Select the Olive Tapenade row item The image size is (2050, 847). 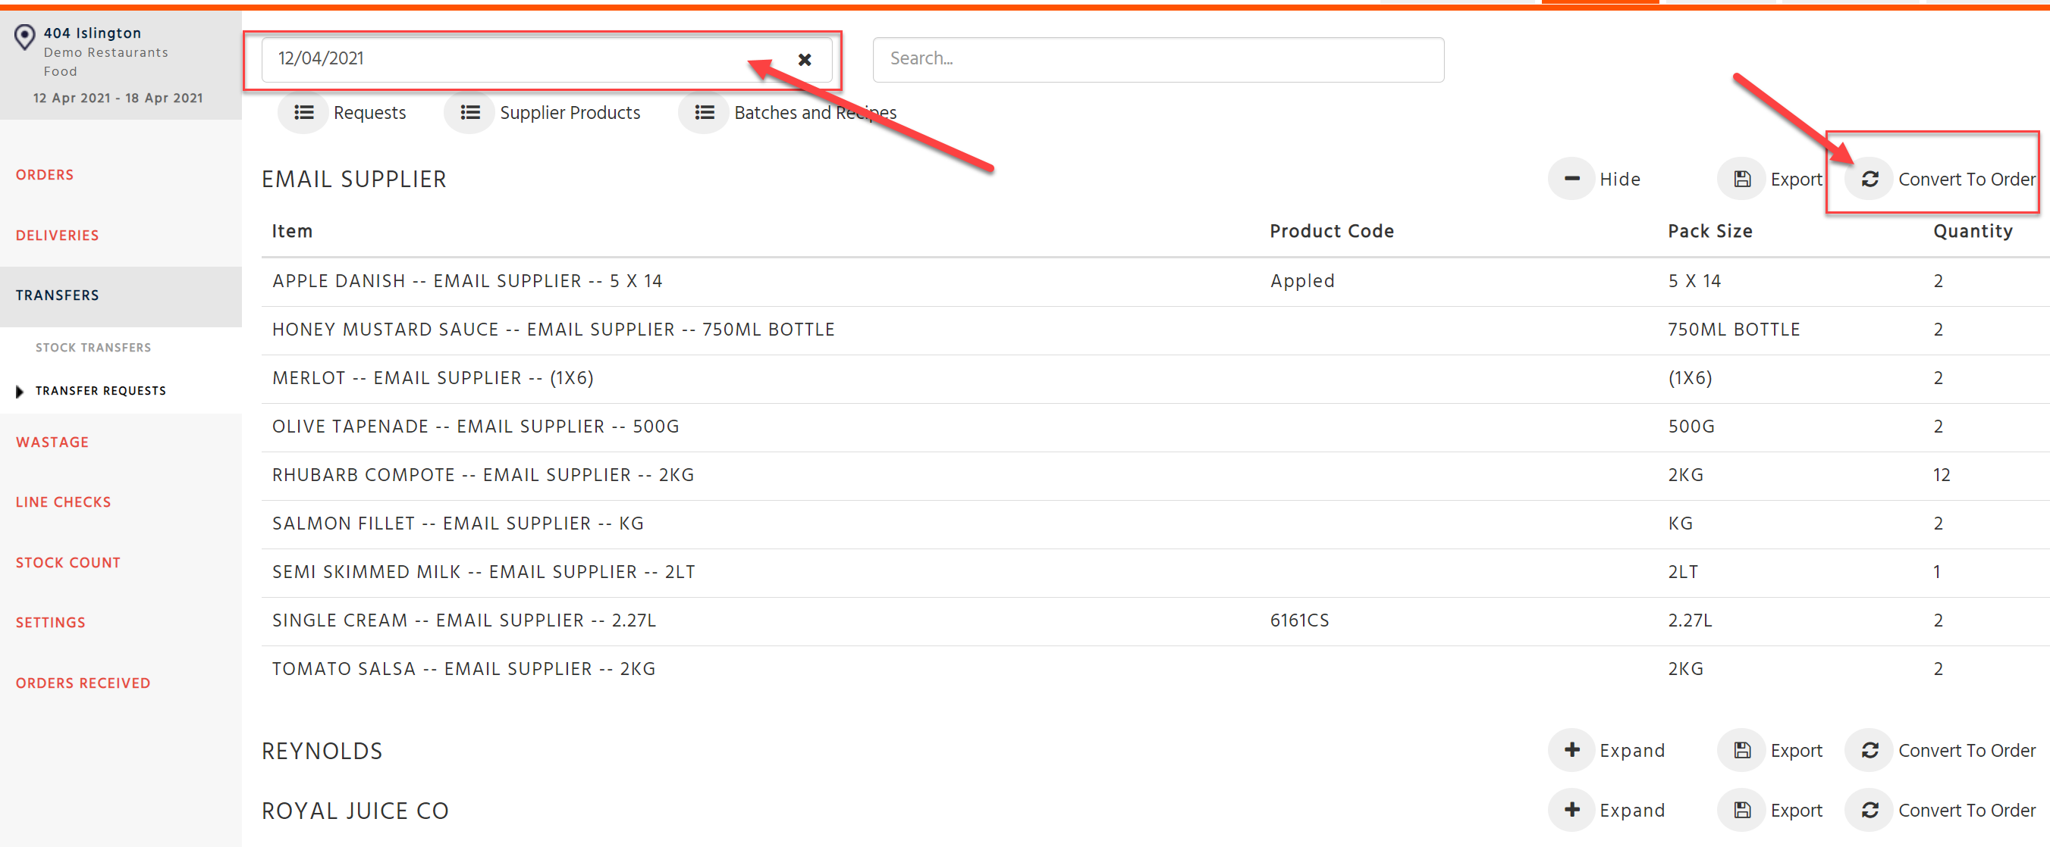[x=475, y=427]
